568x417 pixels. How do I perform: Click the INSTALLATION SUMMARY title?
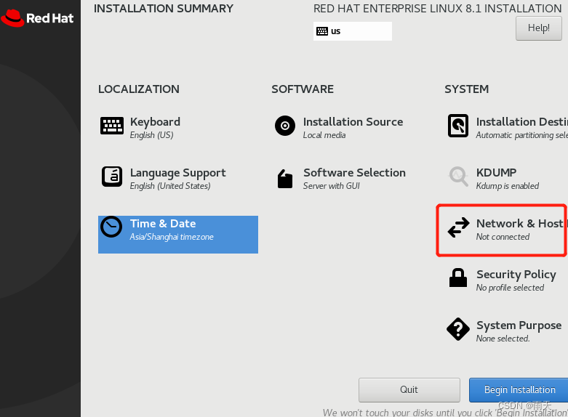(x=164, y=8)
